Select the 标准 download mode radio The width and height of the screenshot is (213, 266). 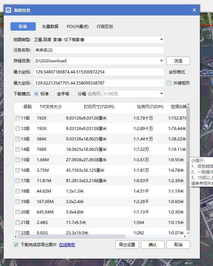[36, 94]
